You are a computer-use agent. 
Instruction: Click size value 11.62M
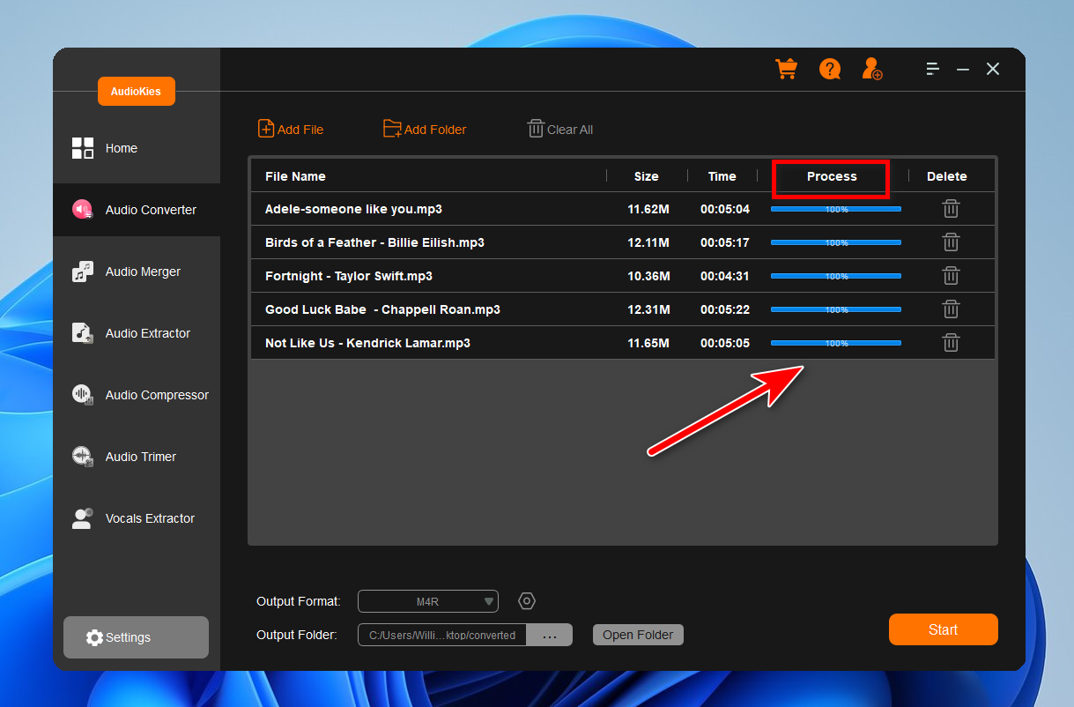(x=648, y=209)
